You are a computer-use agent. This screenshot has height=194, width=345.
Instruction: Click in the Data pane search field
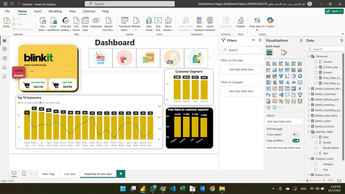coord(325,49)
